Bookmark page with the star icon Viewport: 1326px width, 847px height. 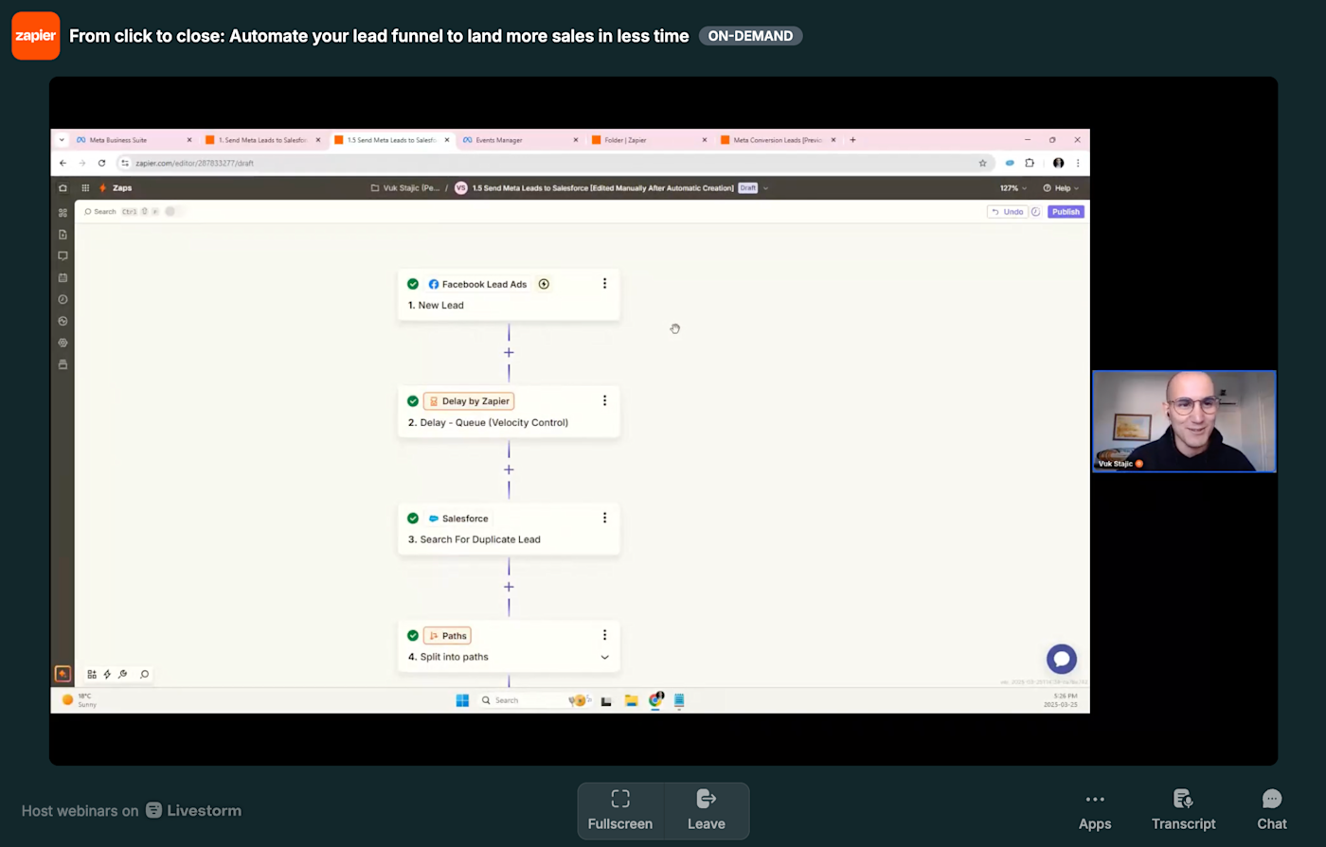(x=982, y=163)
